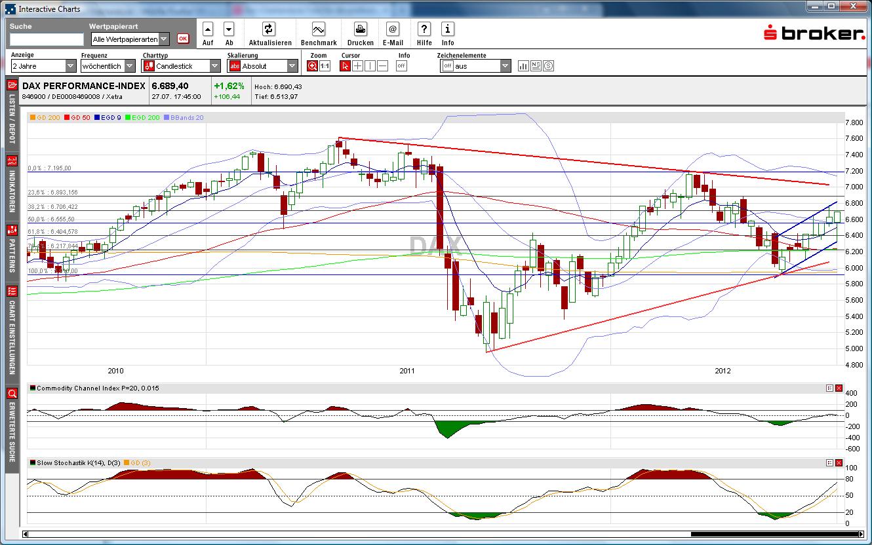Reset zoom with the 1:1 icon
The width and height of the screenshot is (872, 545).
click(325, 66)
